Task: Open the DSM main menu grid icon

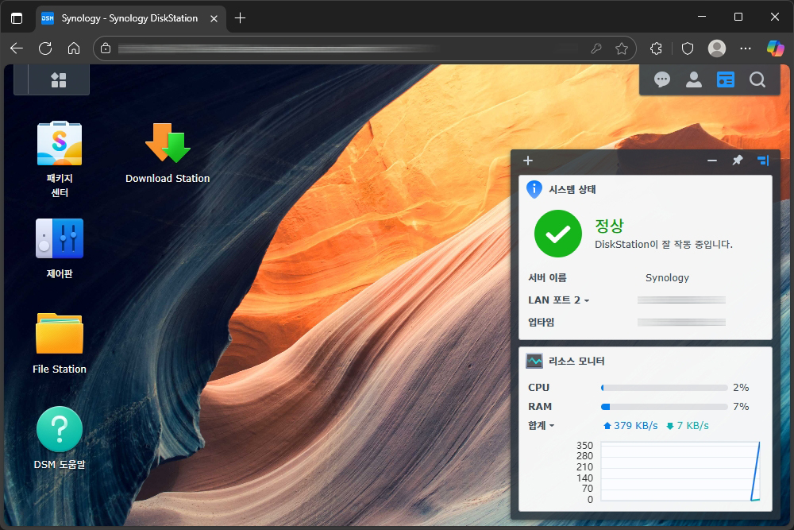Action: point(59,79)
